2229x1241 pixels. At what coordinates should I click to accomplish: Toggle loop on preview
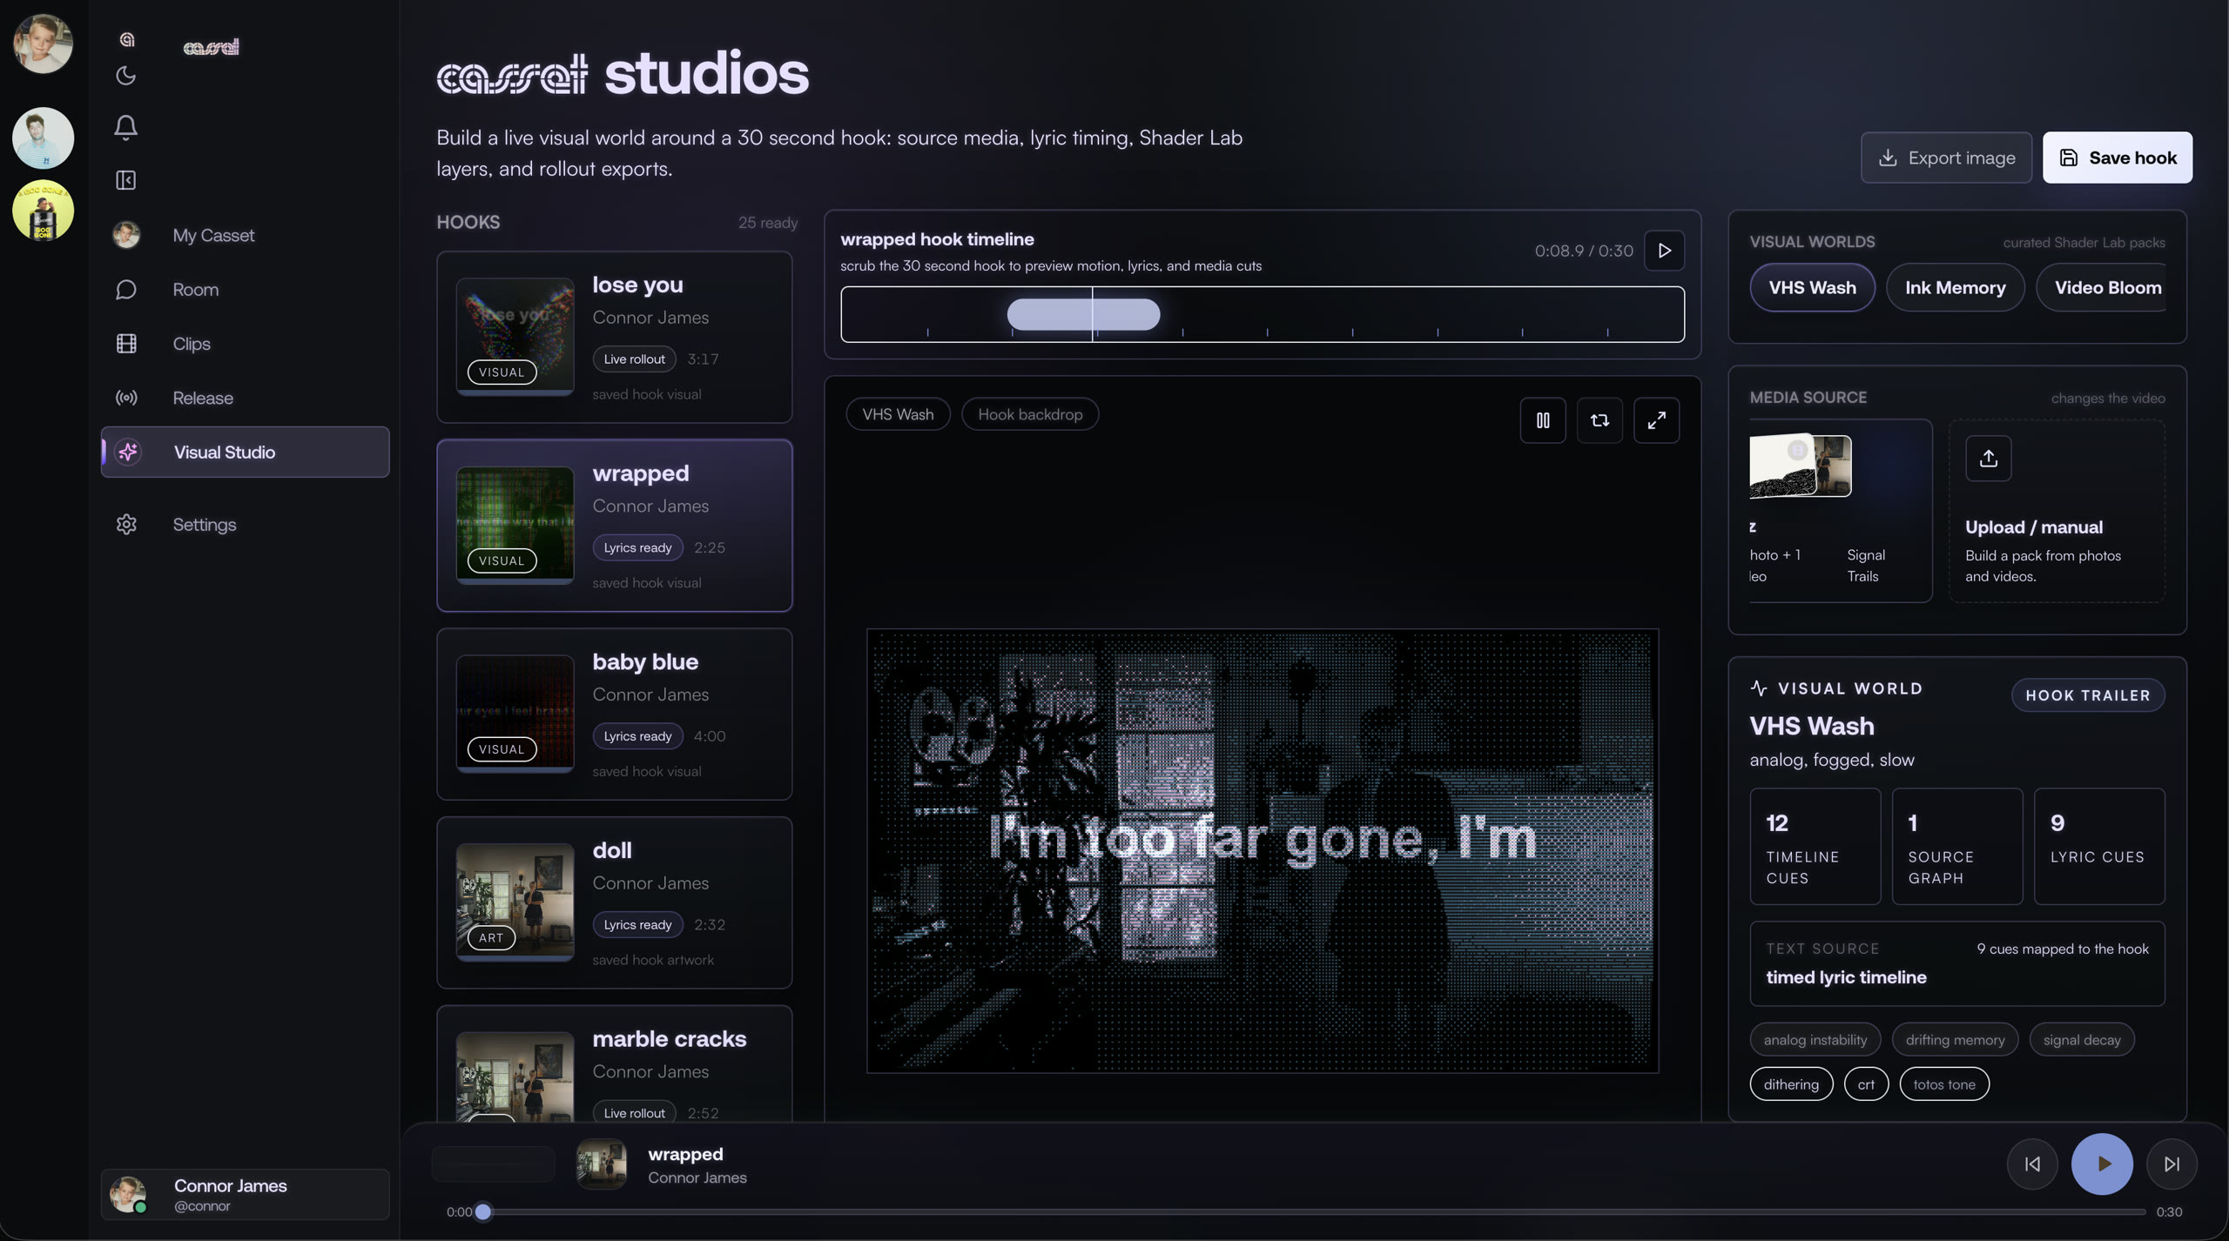[1599, 420]
